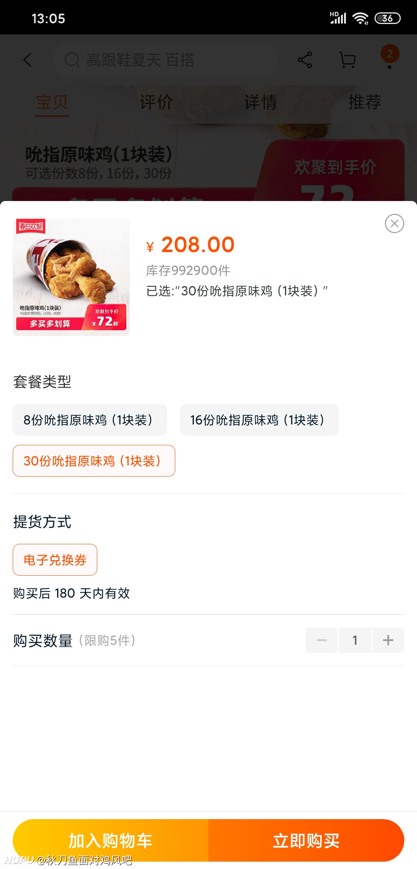Switch to the 评价 tab
417x869 pixels.
pos(156,102)
